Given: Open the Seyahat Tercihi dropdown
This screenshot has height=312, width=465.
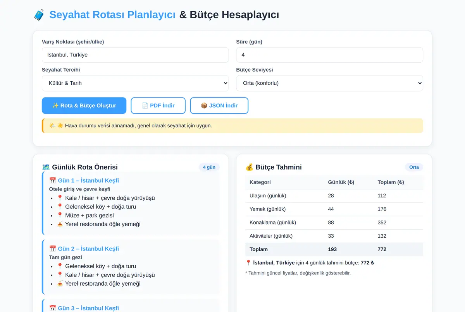Looking at the screenshot, I should [x=135, y=83].
